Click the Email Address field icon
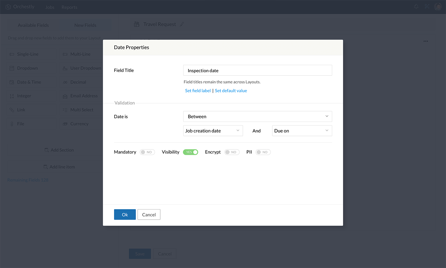Screen dimensions: 446x268 click(65, 96)
